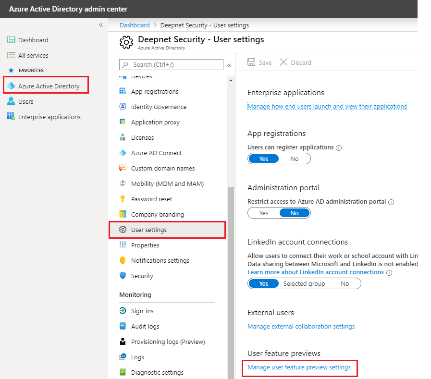Viewport: 431px width, 379px height.
Task: Navigate to Dashboard breadcrumb link
Action: pyautogui.click(x=135, y=25)
